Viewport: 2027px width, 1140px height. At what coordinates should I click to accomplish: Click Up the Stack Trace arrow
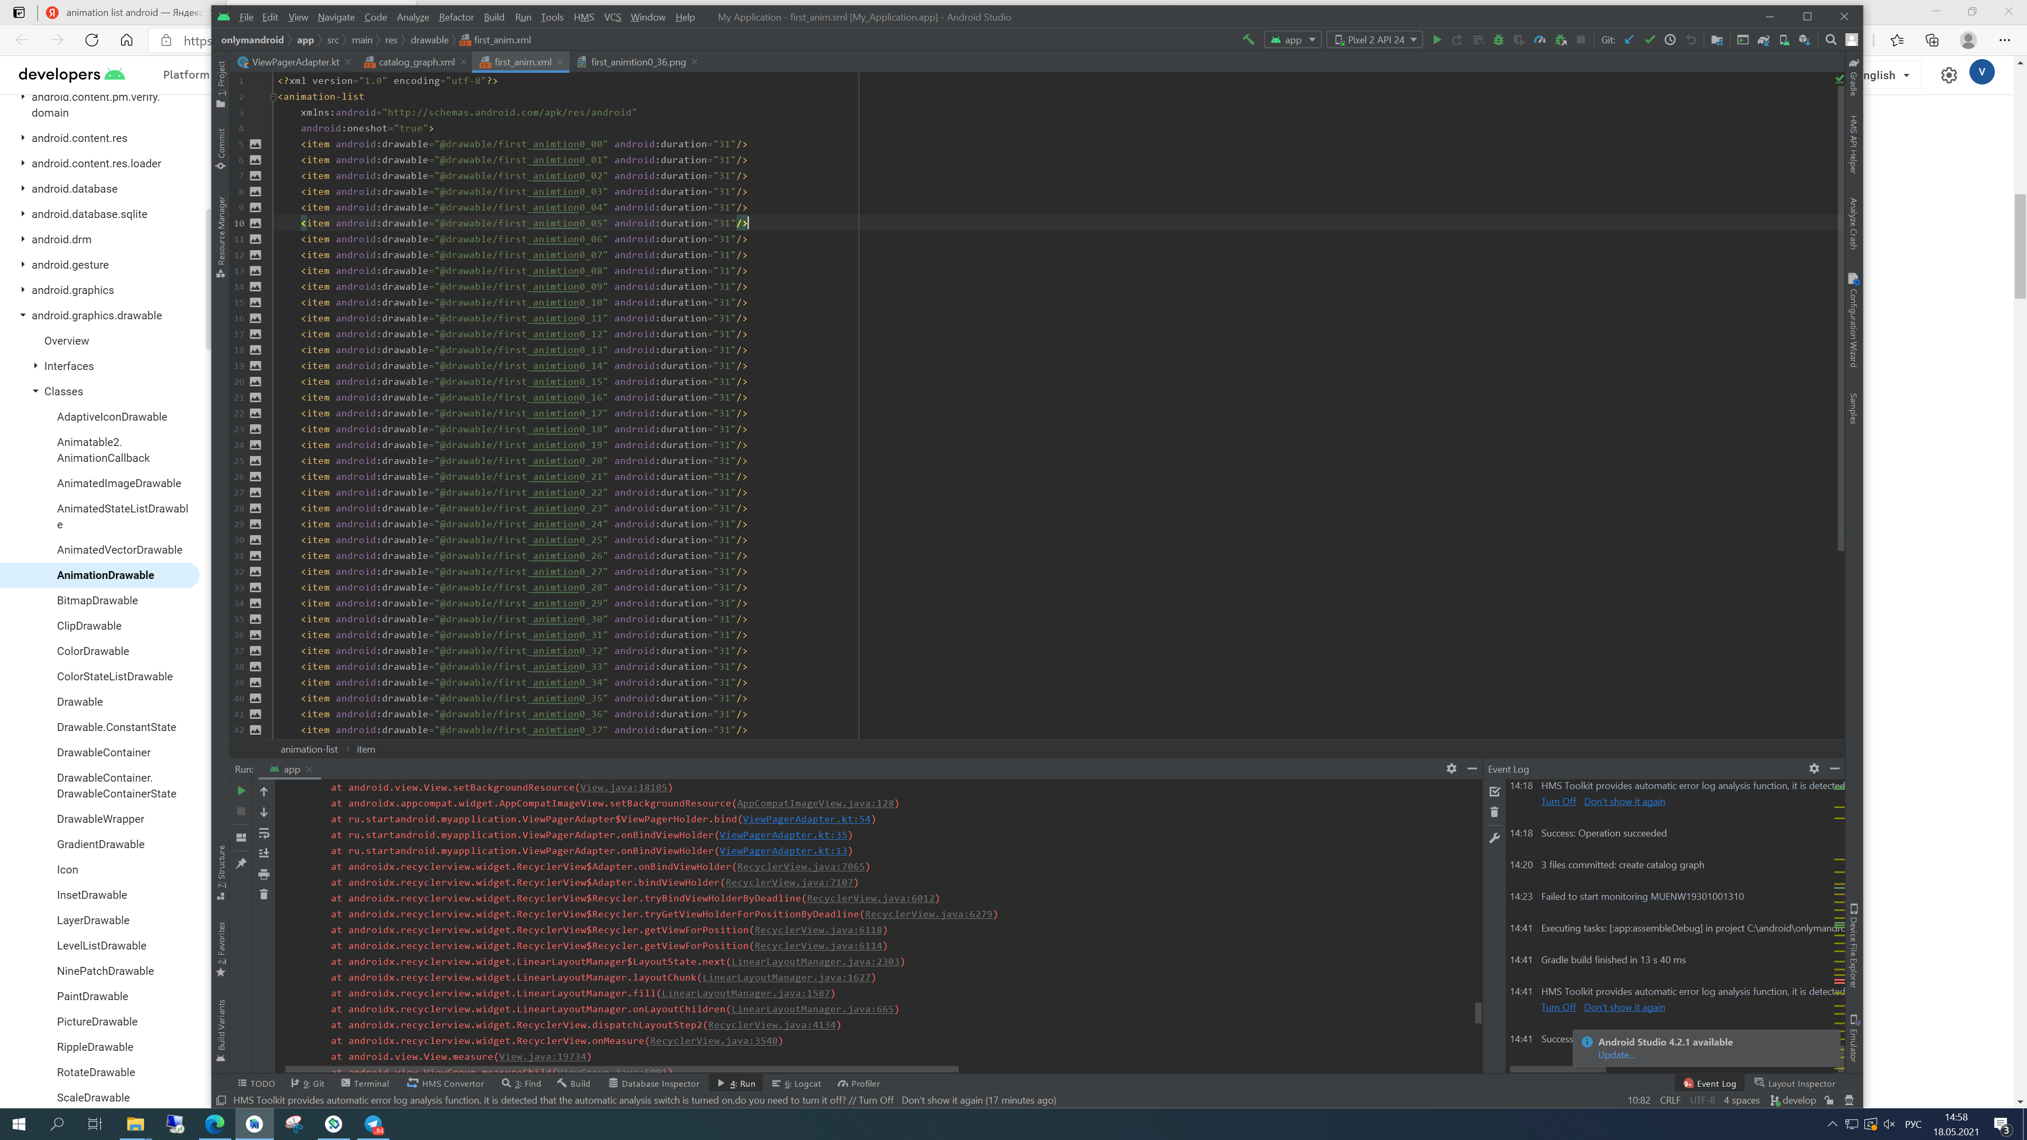263,792
